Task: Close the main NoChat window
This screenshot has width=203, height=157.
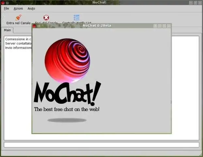Action: coord(200,3)
